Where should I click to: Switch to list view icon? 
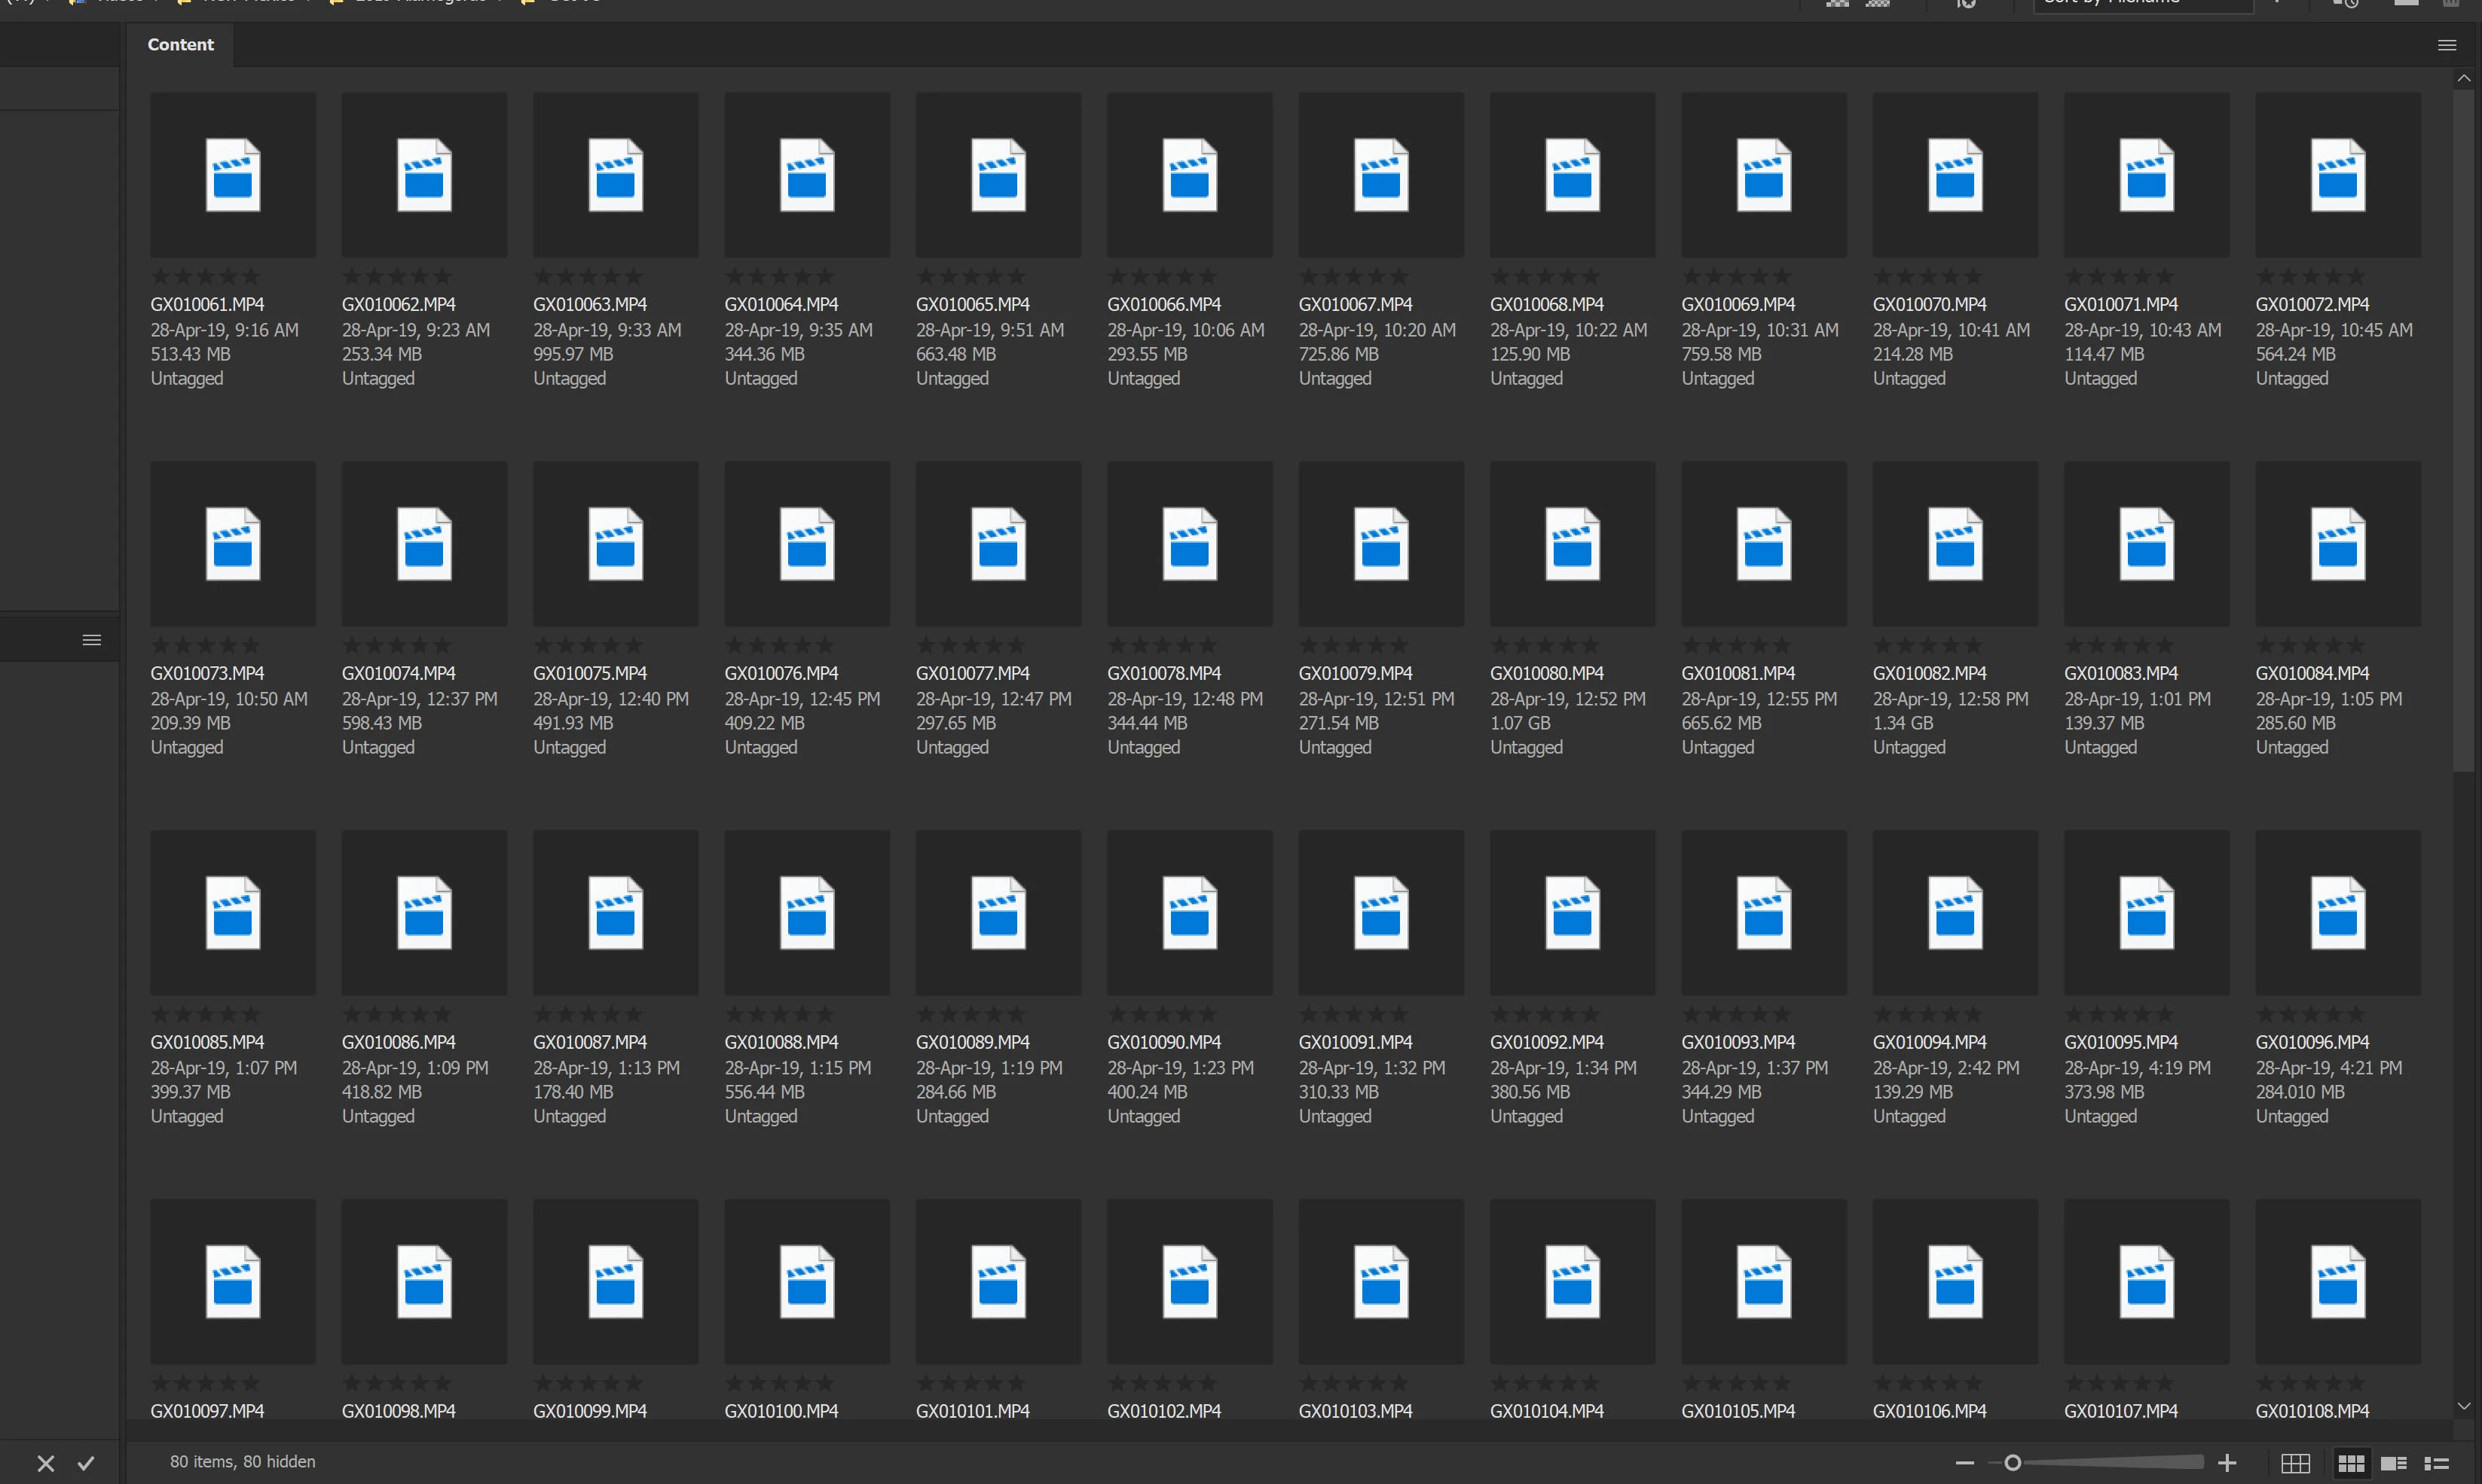(x=2436, y=1463)
